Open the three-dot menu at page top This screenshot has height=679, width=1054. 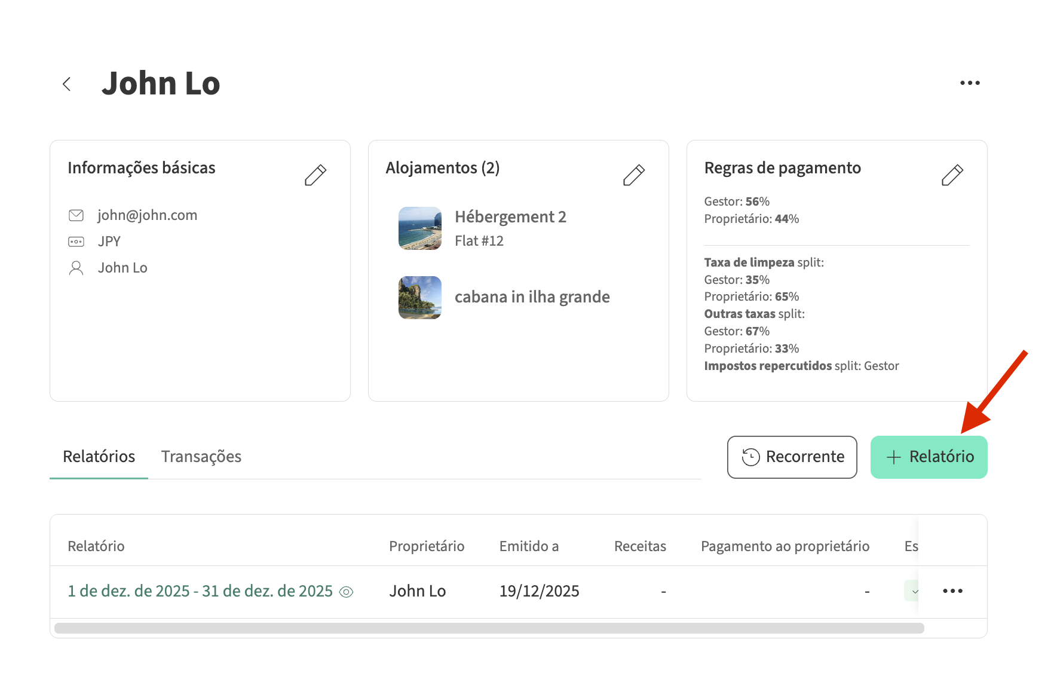click(969, 83)
